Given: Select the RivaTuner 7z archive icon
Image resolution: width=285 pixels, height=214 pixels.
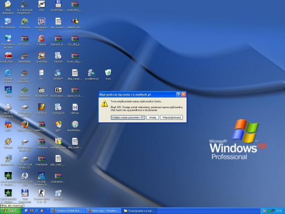Looking at the screenshot, I should (x=58, y=92).
